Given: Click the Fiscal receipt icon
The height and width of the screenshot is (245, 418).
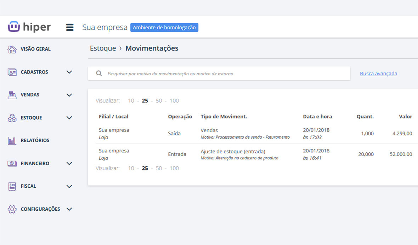Looking at the screenshot, I should pos(12,186).
